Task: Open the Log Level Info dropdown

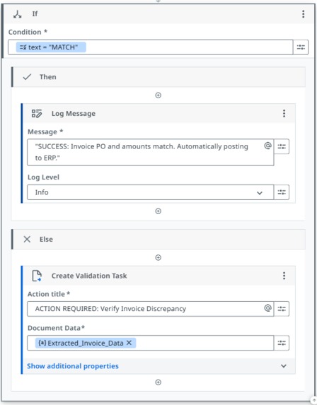Action: tap(151, 192)
